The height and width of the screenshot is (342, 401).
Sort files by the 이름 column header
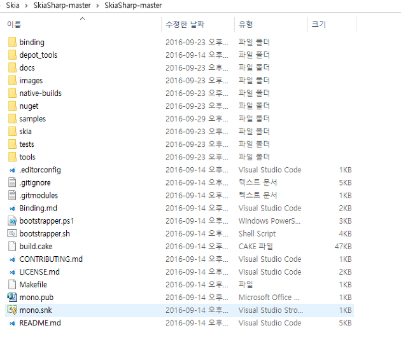[x=82, y=24]
